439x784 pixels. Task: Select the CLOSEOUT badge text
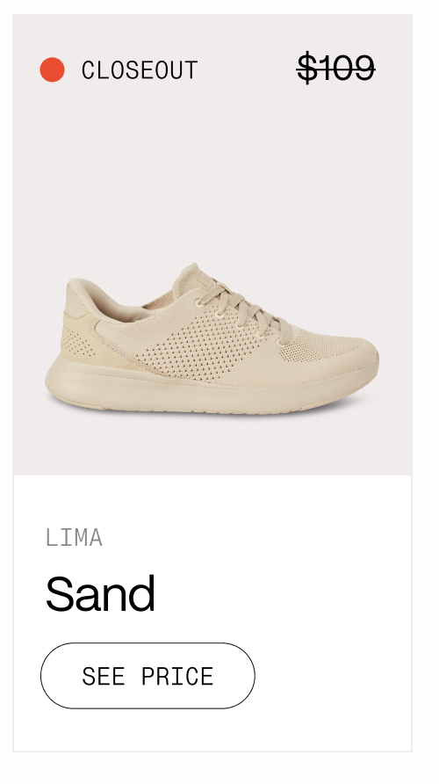pos(140,70)
